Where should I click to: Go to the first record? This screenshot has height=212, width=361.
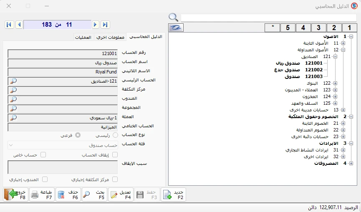pos(9,25)
